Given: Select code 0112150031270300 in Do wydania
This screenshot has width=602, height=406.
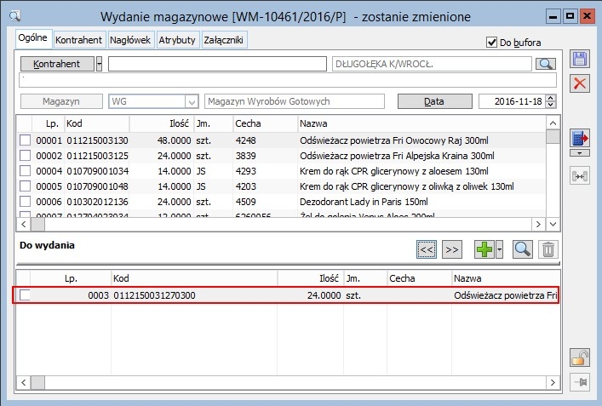Looking at the screenshot, I should (154, 295).
